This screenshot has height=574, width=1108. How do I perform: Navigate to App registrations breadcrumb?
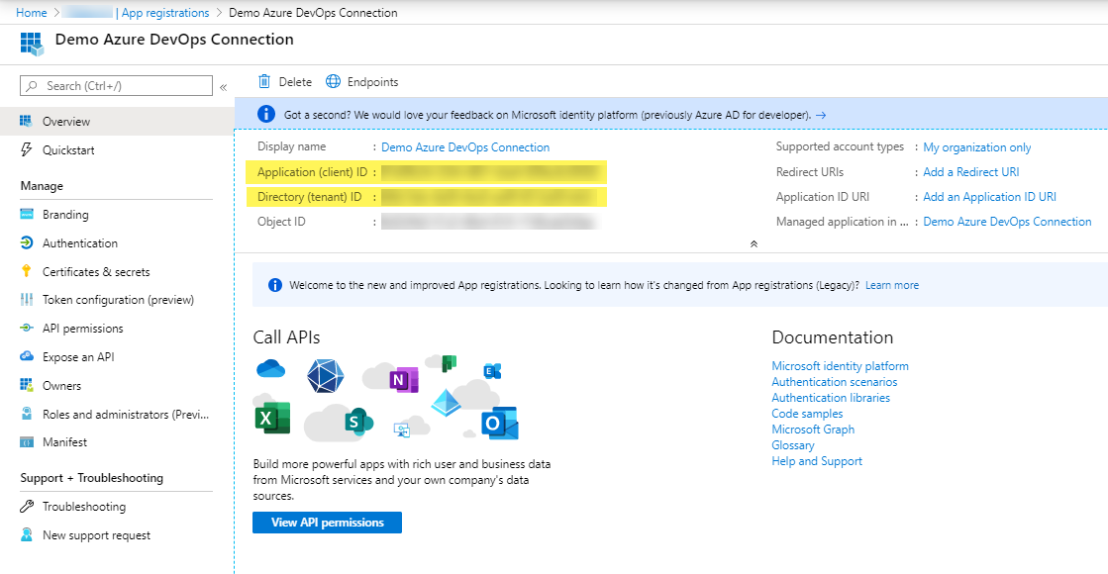[x=163, y=12]
